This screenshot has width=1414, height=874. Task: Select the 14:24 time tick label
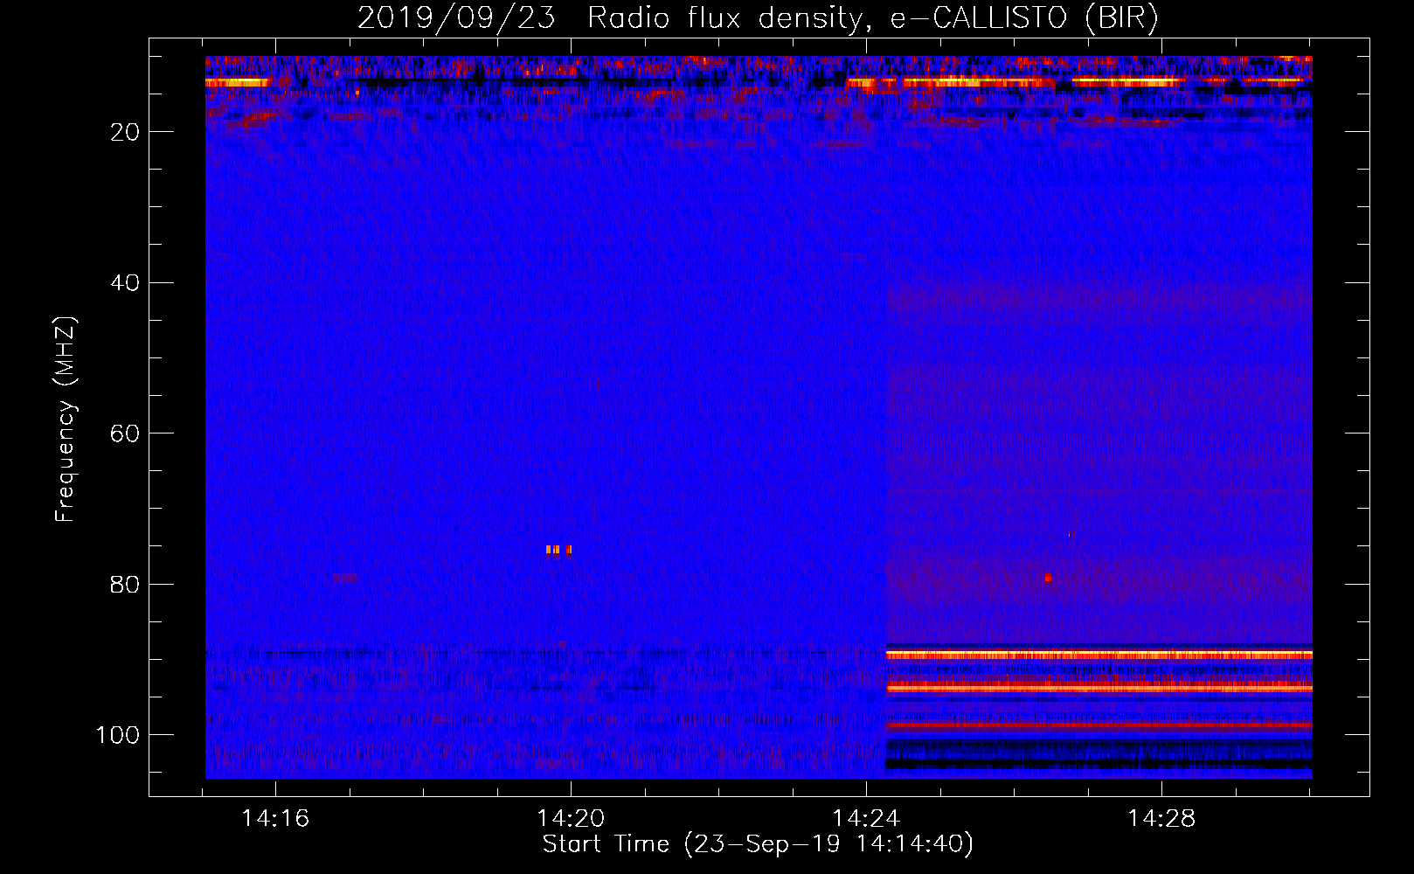point(866,819)
